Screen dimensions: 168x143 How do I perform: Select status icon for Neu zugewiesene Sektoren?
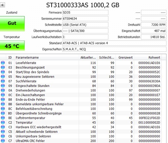point(3,76)
